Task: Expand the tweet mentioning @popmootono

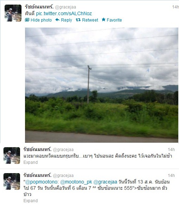Action: point(31,201)
